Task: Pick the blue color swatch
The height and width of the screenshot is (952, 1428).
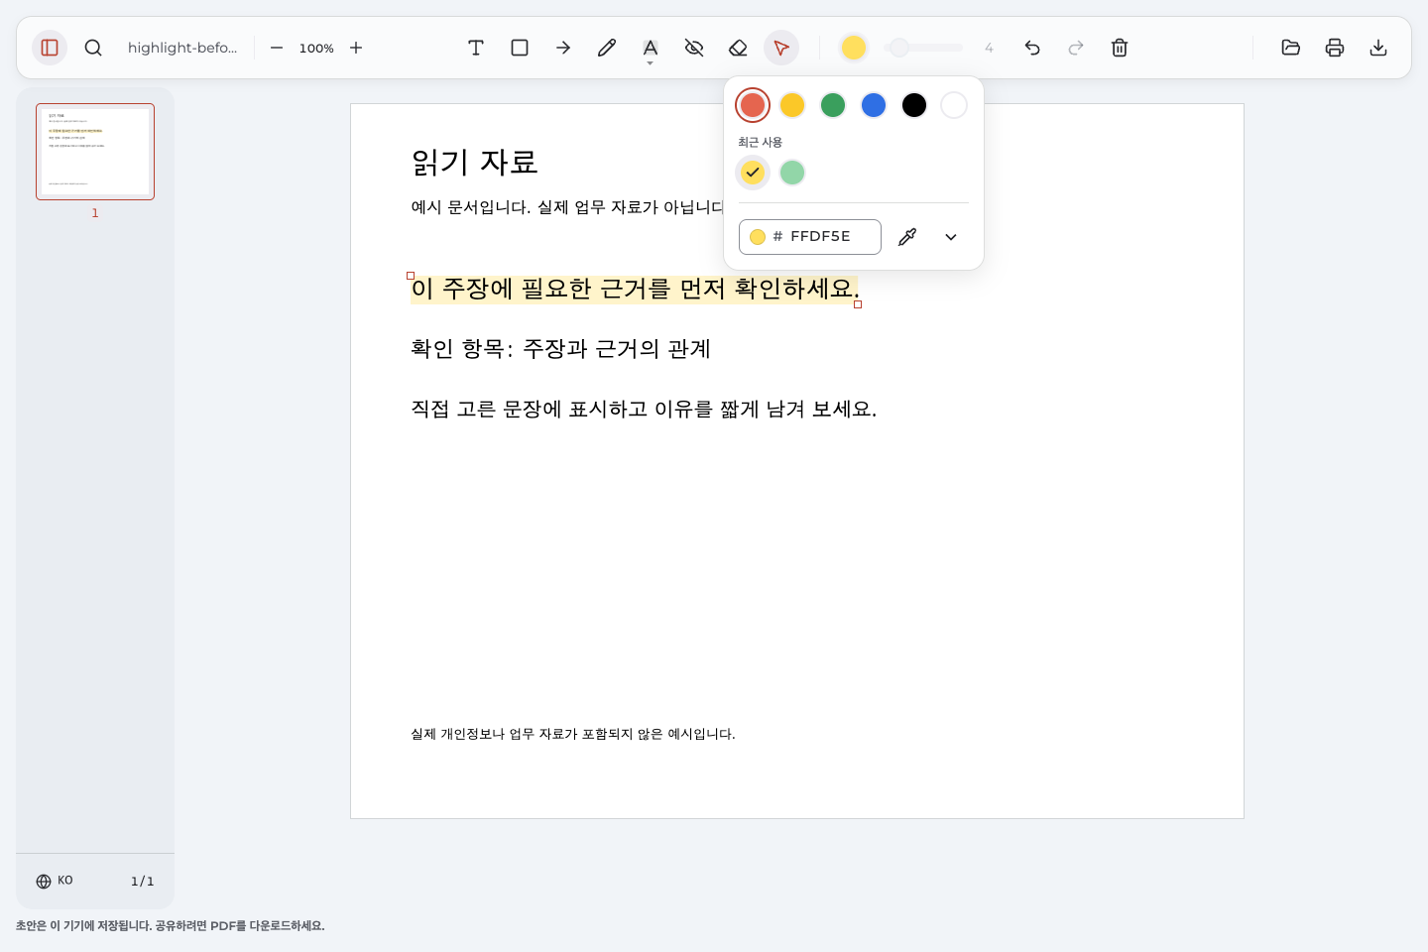Action: click(x=874, y=105)
